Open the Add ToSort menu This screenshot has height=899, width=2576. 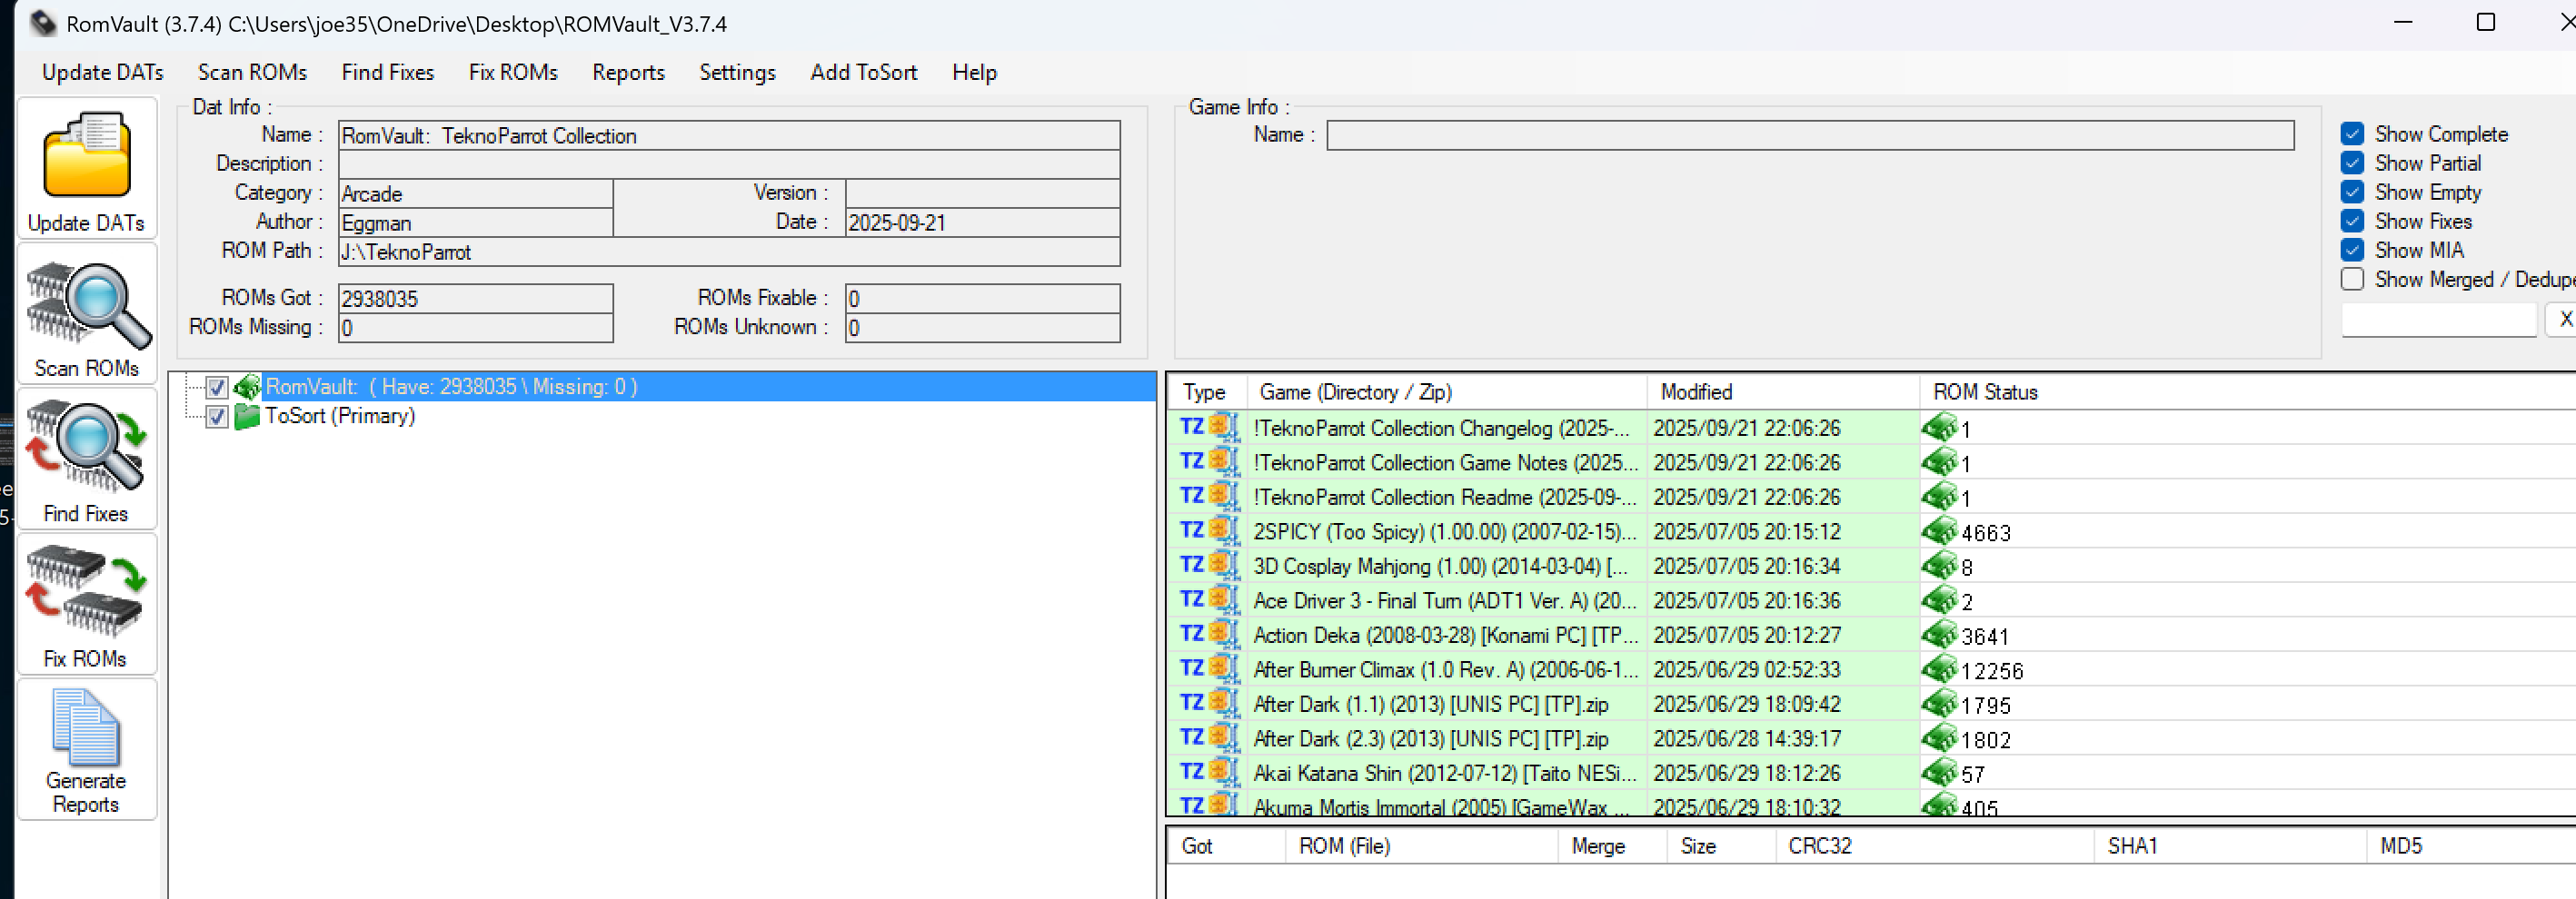(x=863, y=72)
